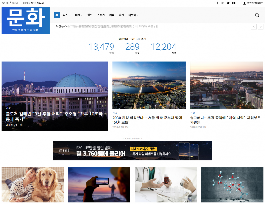Click the 문화 site logo
265x204 pixels.
pos(25,21)
